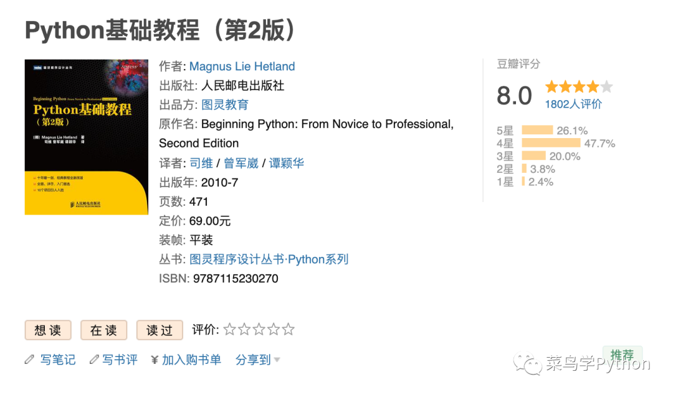673x395 pixels.
Task: Add book via 加入购书单 link
Action: (191, 360)
